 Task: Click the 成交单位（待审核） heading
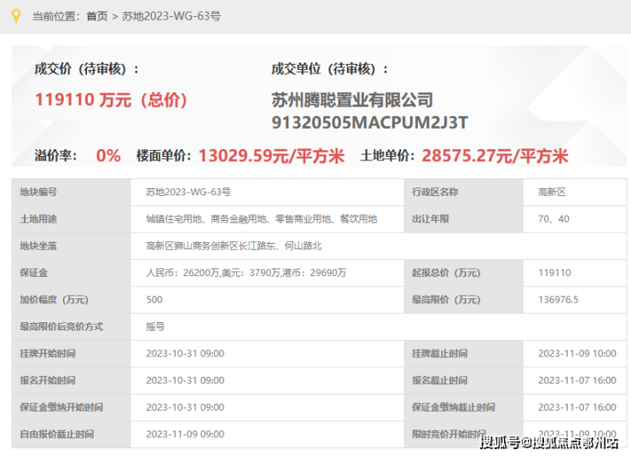pyautogui.click(x=330, y=69)
